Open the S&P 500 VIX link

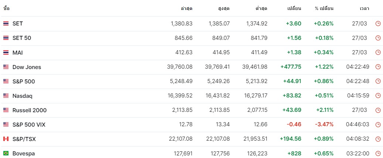point(29,124)
